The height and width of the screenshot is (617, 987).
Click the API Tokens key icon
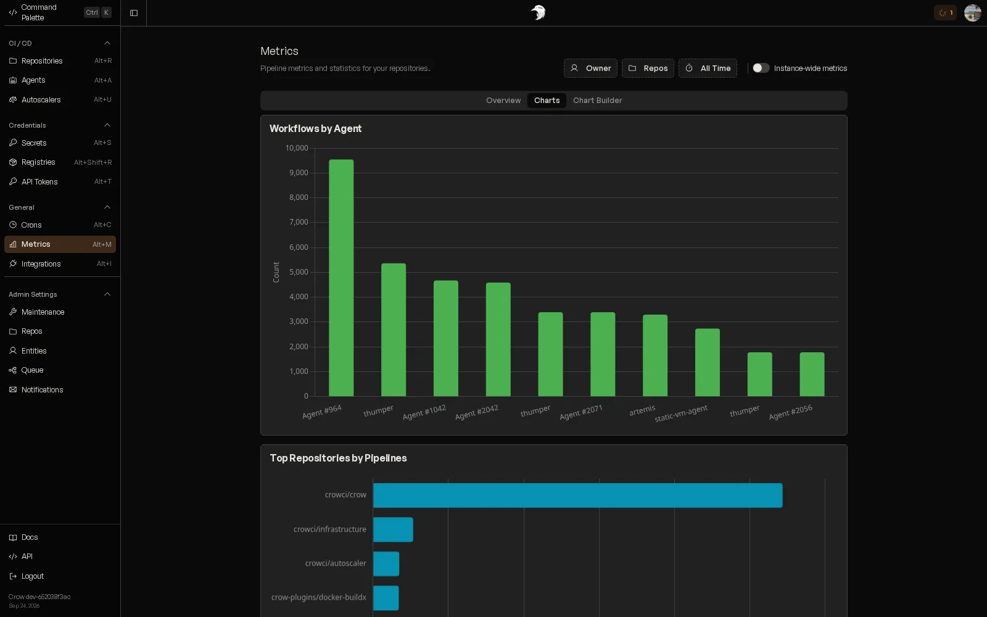pyautogui.click(x=13, y=182)
